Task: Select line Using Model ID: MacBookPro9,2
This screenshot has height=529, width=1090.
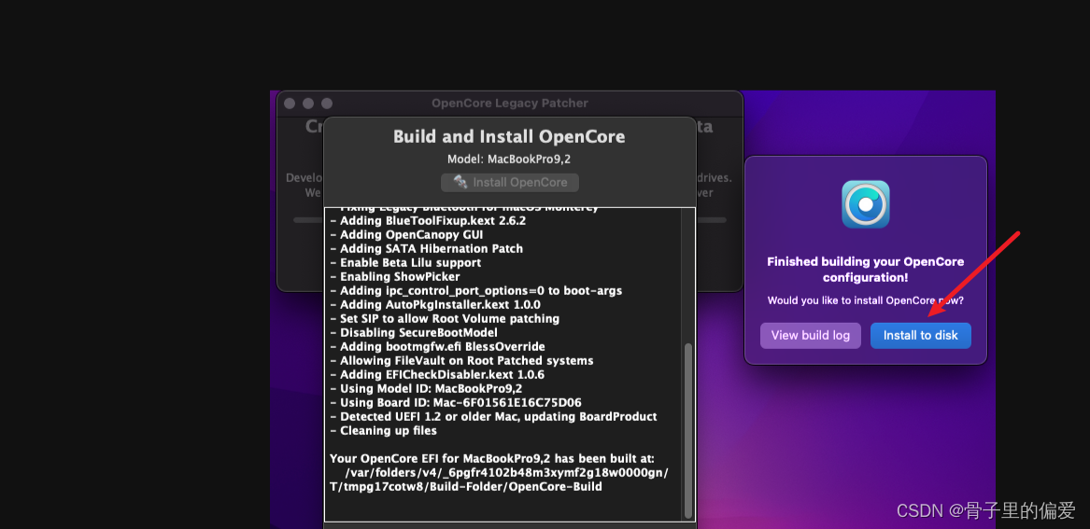Action: coord(426,389)
